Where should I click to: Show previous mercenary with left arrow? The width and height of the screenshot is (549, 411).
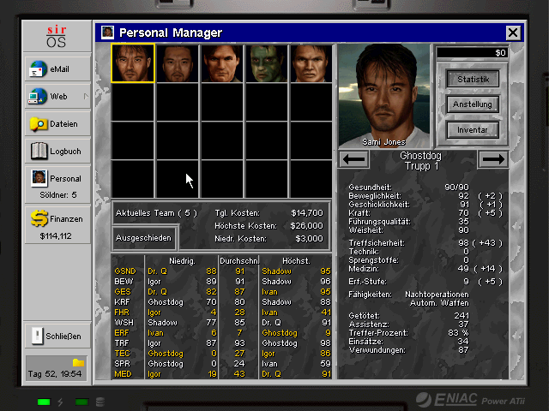(354, 159)
